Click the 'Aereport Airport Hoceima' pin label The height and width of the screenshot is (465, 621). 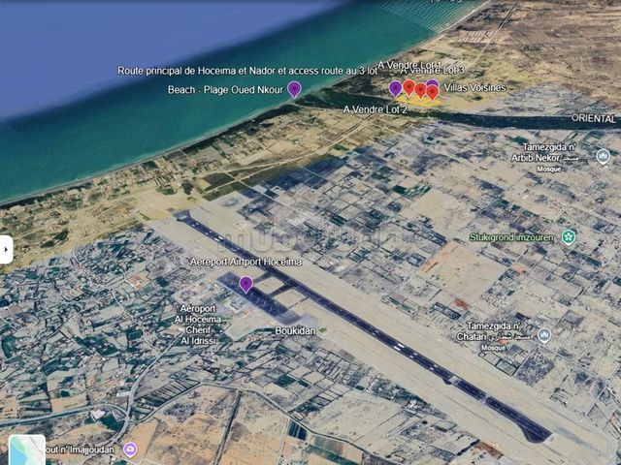pos(245,262)
